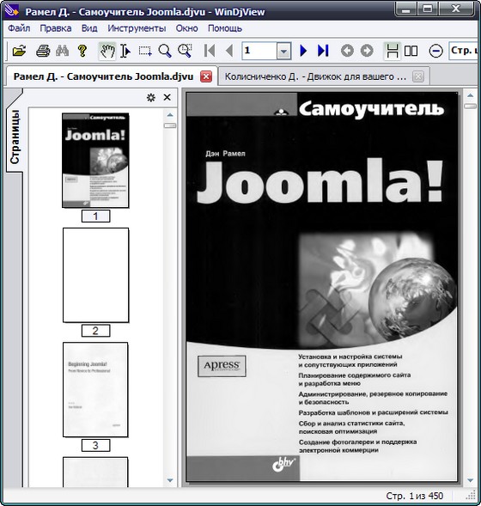Click the window resize grip in status bar
481x506 pixels.
(471, 496)
